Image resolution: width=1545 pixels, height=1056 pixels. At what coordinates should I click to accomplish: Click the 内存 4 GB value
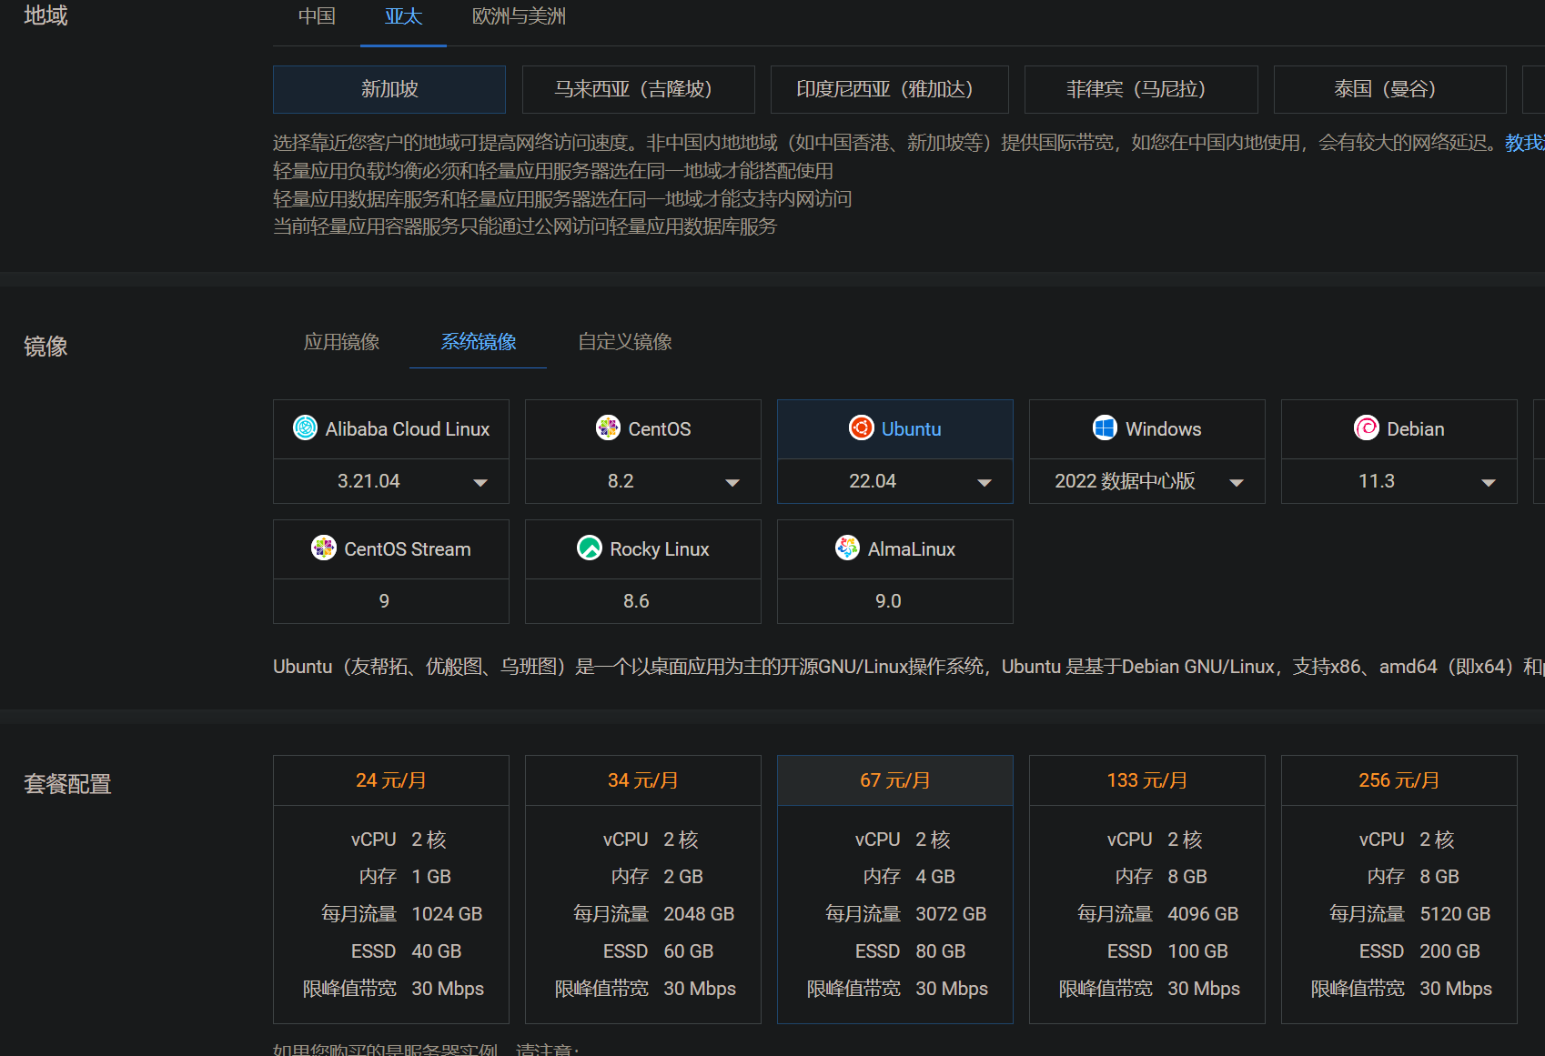934,877
